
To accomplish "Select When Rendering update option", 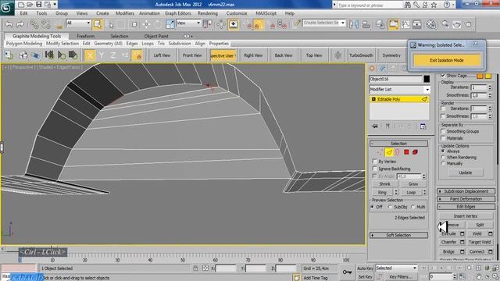I will [x=443, y=158].
